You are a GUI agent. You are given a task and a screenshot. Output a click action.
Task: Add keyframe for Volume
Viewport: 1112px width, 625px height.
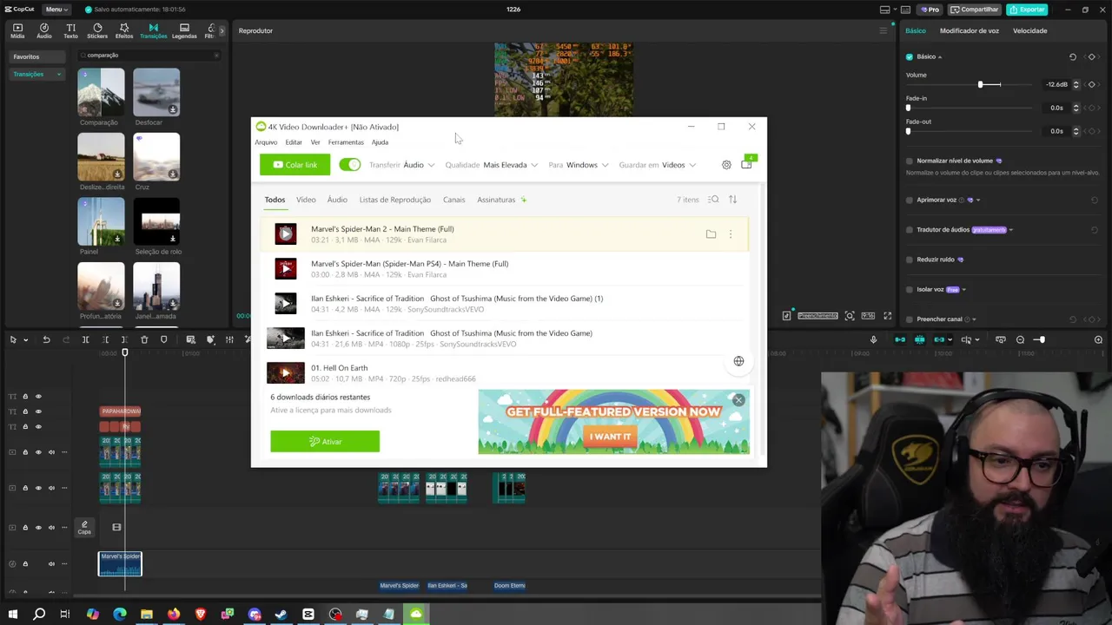pos(1092,84)
